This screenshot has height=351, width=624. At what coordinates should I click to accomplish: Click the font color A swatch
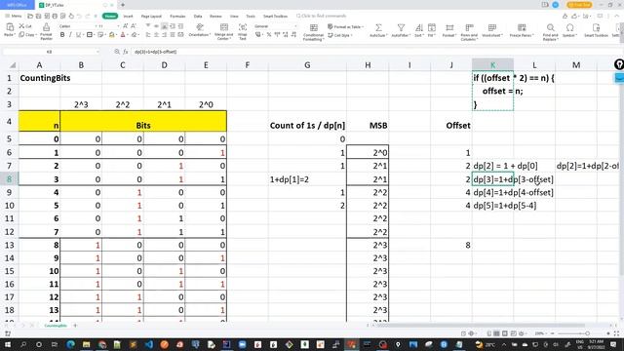[123, 35]
